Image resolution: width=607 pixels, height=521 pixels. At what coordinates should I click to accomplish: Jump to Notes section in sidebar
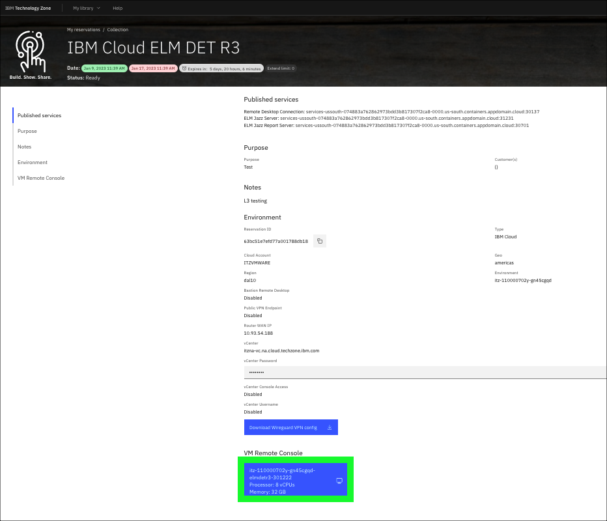(x=25, y=147)
